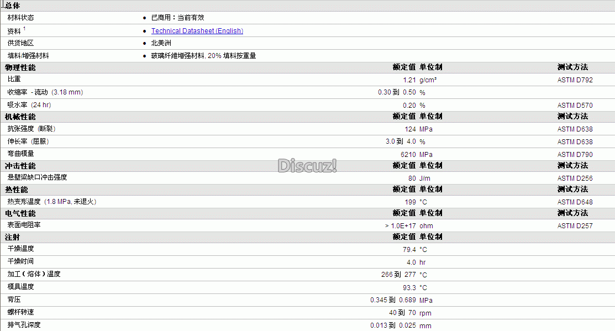615x331 pixels.
Task: Click the '比重' row label
Action: [14, 79]
